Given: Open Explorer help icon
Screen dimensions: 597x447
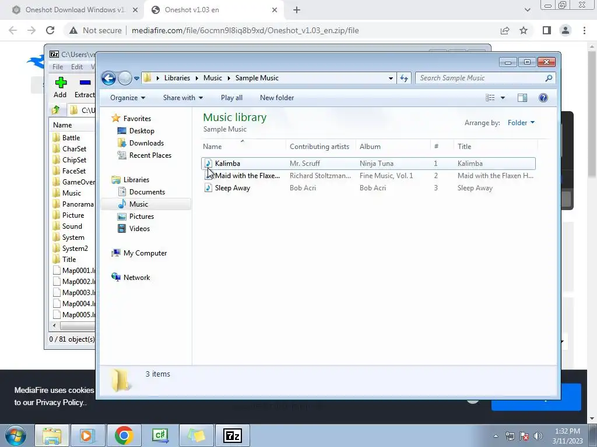Looking at the screenshot, I should click(x=543, y=98).
